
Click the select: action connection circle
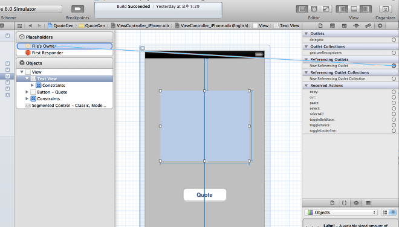[x=394, y=109]
